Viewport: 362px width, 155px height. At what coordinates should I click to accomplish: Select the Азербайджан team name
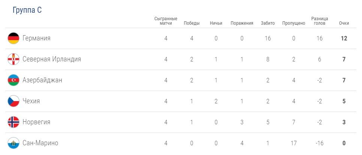[42, 80]
